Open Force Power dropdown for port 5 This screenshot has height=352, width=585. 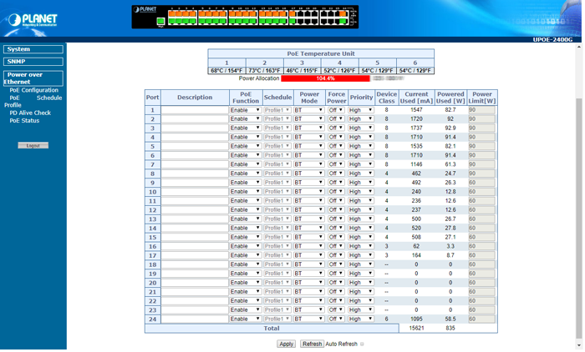tap(336, 146)
